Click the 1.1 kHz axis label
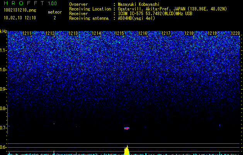Viewport: 243px width, 155px height. pyautogui.click(x=3, y=50)
